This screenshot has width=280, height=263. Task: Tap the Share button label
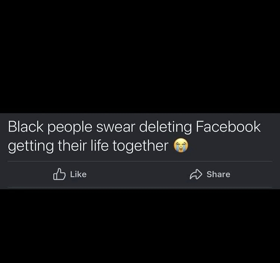(218, 174)
